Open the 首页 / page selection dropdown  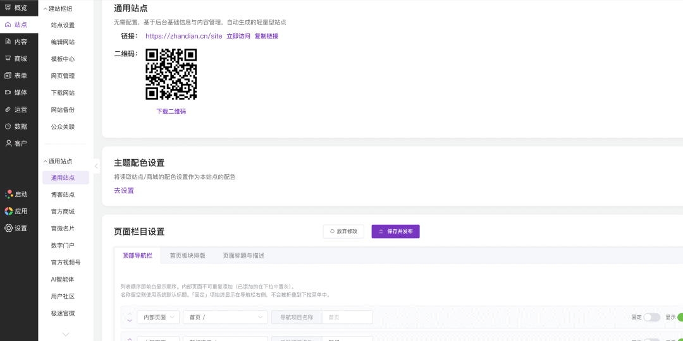[x=225, y=317]
